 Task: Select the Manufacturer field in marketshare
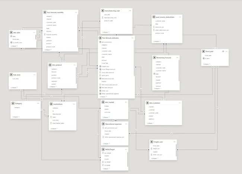pos(57,114)
